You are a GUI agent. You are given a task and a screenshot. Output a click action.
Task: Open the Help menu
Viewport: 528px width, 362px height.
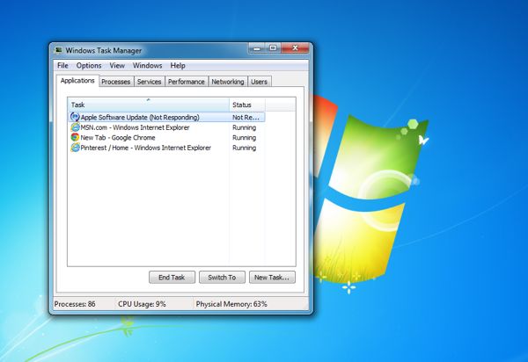[178, 66]
